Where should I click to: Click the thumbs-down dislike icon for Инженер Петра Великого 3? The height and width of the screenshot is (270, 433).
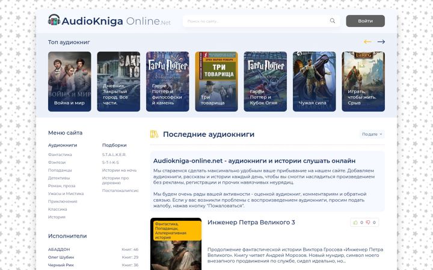[368, 223]
